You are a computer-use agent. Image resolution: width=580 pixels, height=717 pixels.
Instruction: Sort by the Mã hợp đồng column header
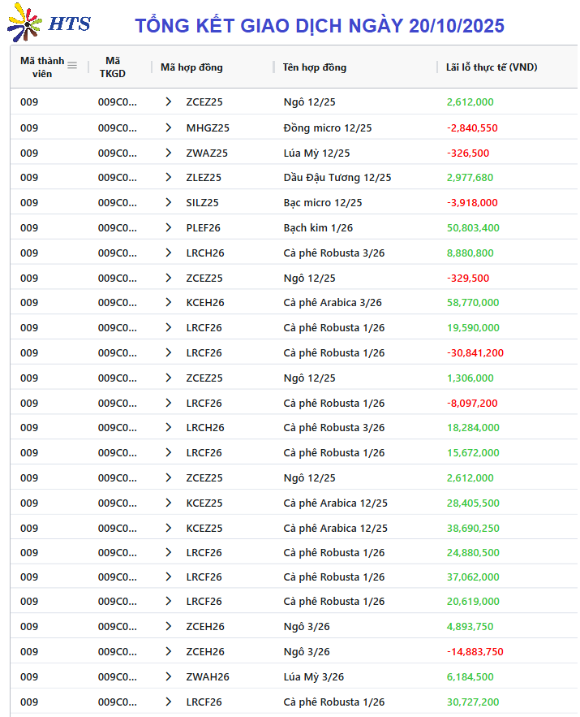(x=191, y=67)
